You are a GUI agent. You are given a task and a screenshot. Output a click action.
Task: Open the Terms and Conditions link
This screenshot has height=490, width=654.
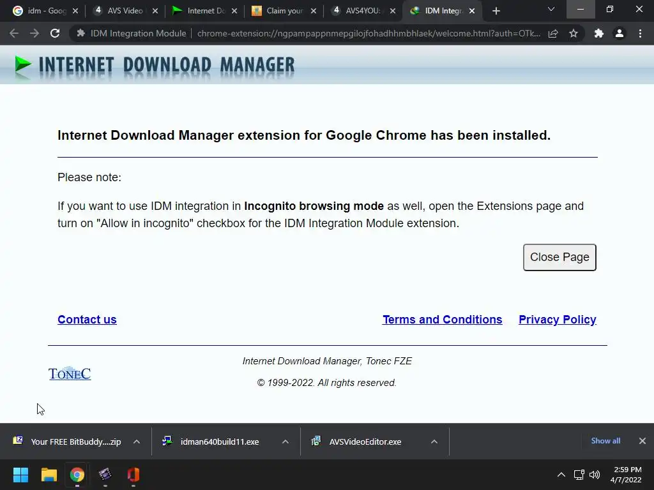pyautogui.click(x=443, y=320)
